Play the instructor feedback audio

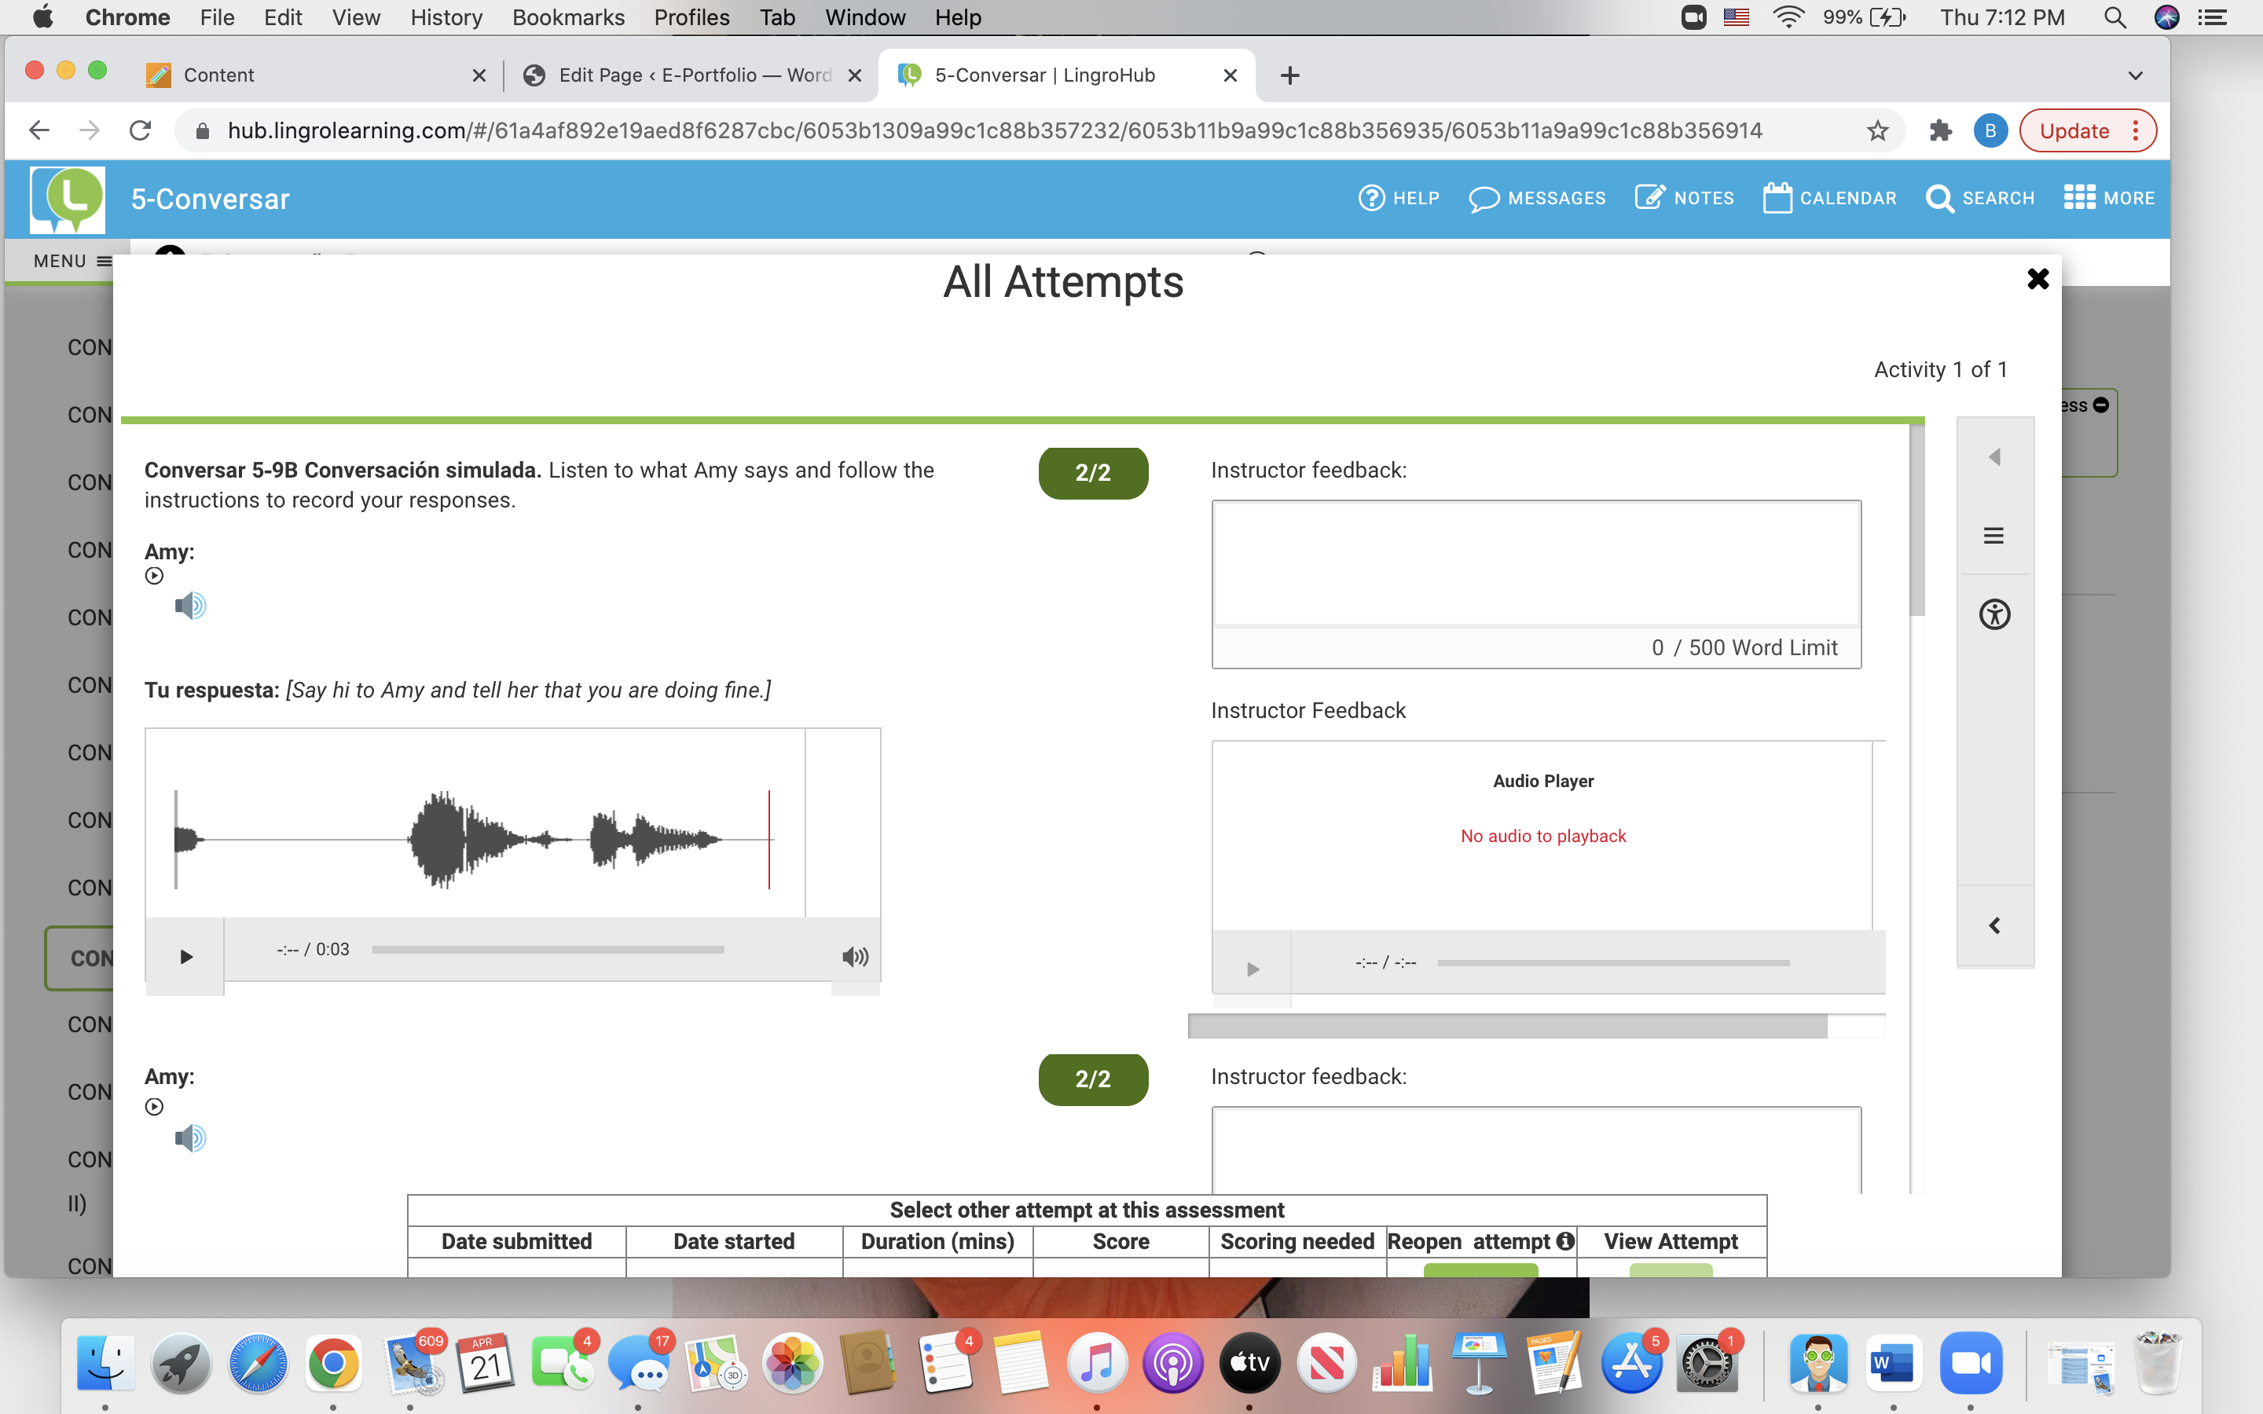[1253, 969]
